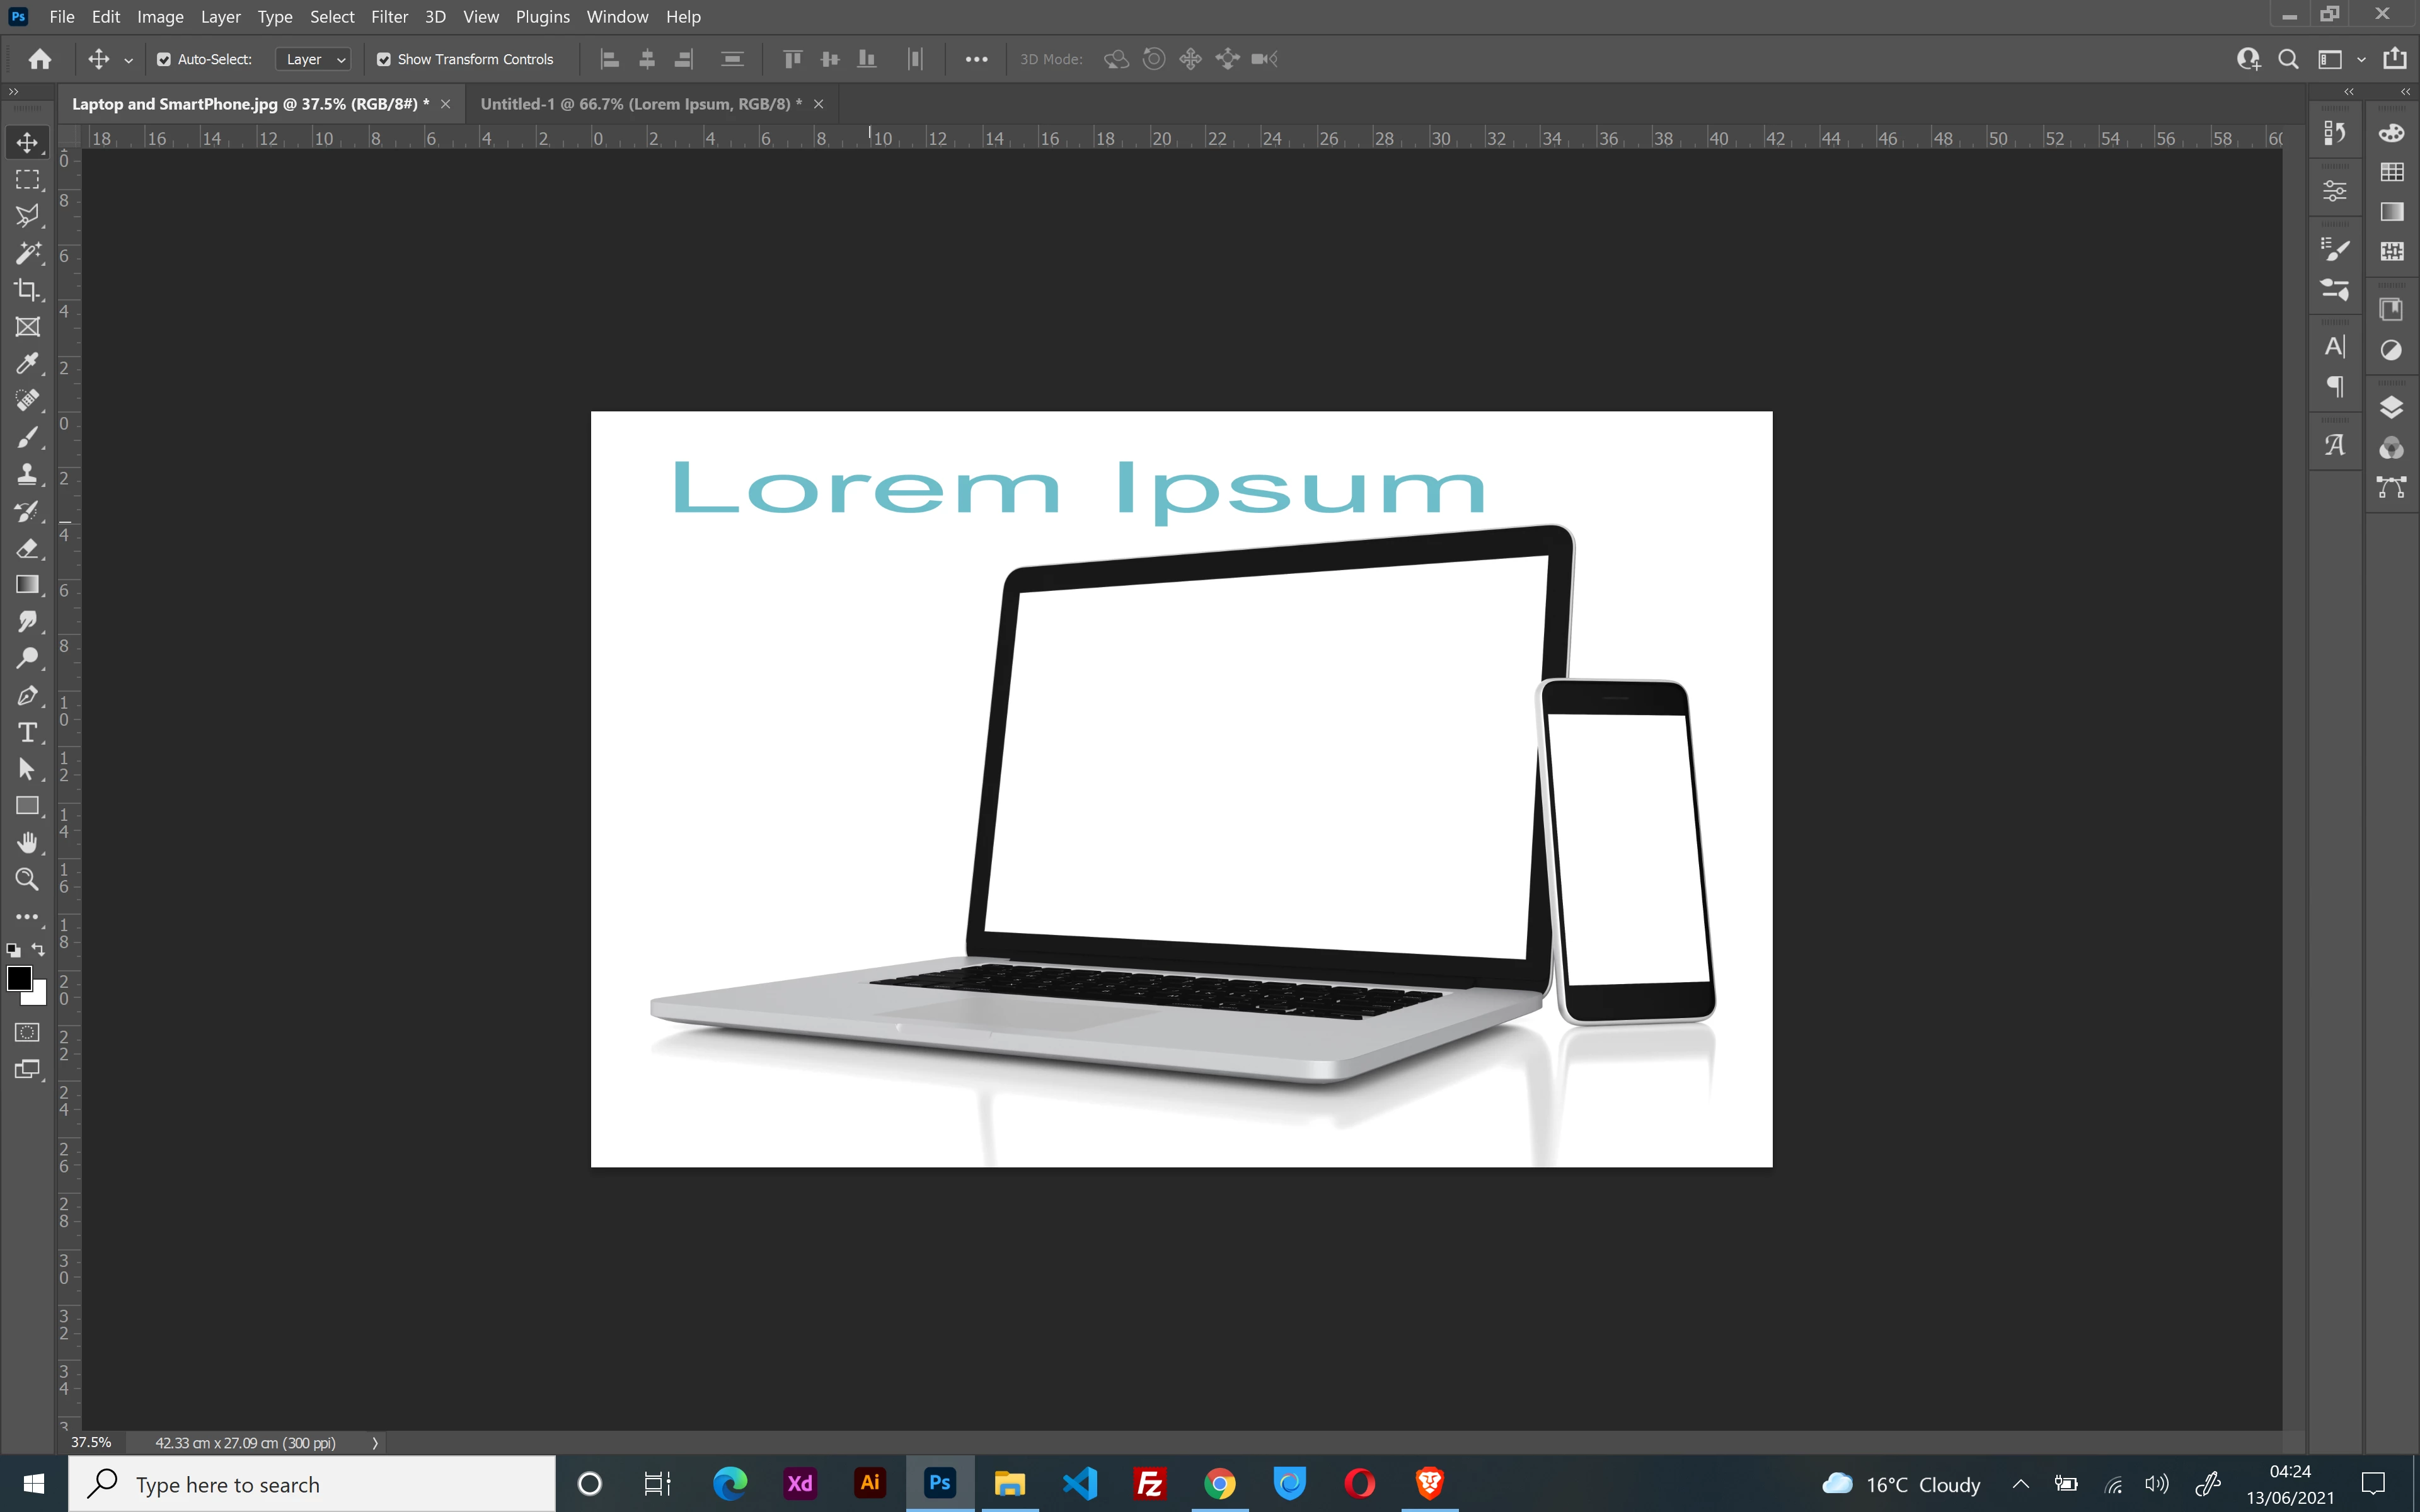Viewport: 2420px width, 1512px height.
Task: Uncheck the Auto-Select checkbox
Action: coord(164,60)
